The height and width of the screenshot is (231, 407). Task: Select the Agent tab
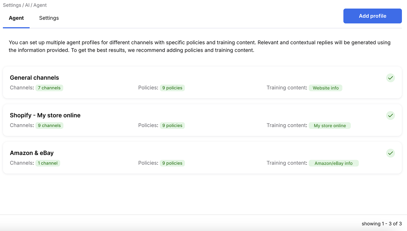(16, 18)
